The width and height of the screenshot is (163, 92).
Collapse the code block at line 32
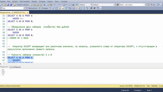click(x=7, y=16)
